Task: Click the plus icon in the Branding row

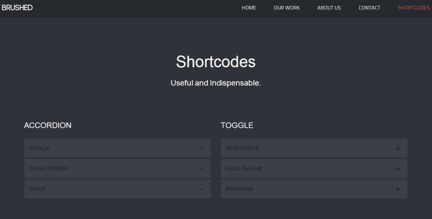Action: pos(397,189)
